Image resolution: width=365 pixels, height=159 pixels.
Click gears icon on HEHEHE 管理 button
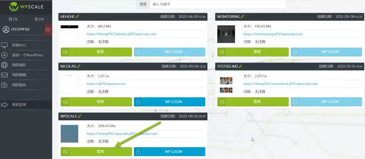point(66,52)
